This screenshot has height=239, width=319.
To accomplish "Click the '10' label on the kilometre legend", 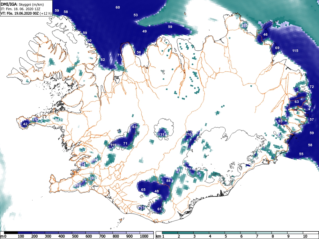I will pyautogui.click(x=305, y=236).
